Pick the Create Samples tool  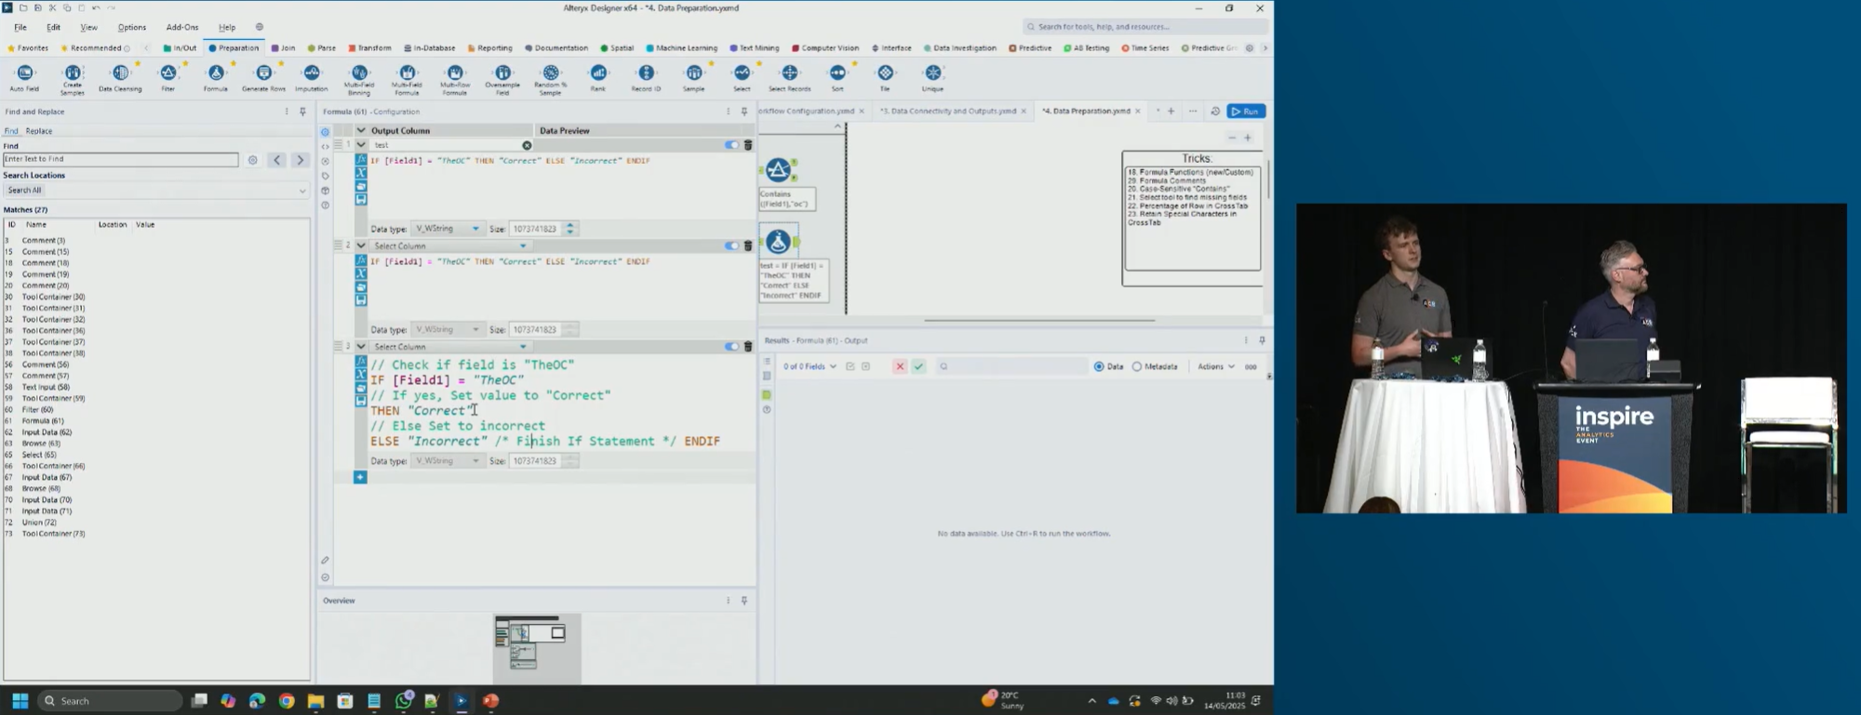coord(73,79)
